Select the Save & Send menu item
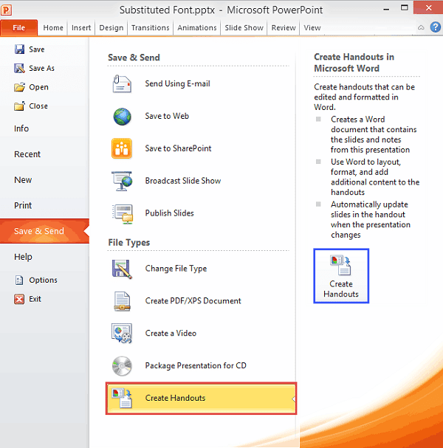443x448 pixels. tap(44, 231)
